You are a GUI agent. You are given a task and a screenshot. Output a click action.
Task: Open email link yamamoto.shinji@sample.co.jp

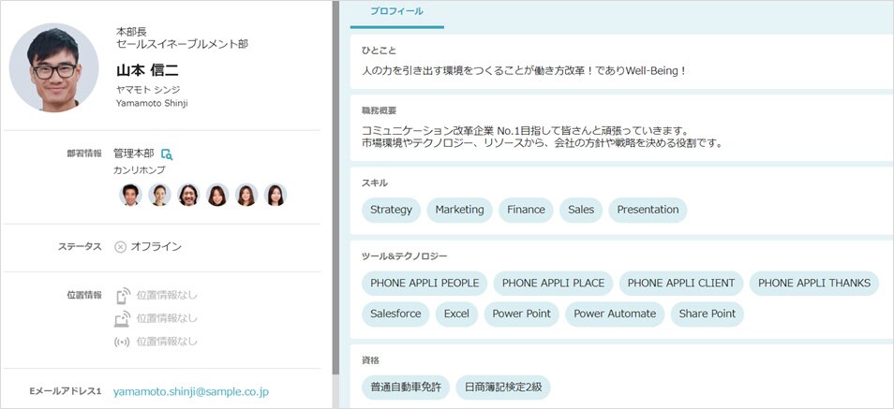point(191,392)
